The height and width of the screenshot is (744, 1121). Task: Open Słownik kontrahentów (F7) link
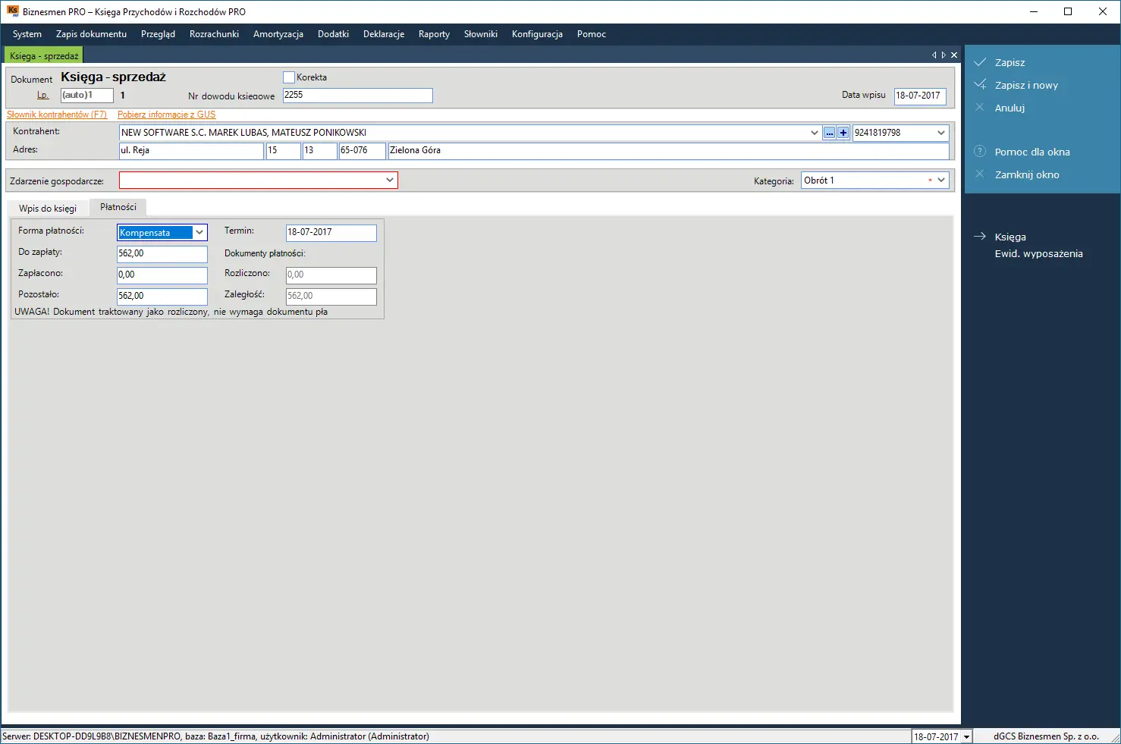pyautogui.click(x=57, y=115)
